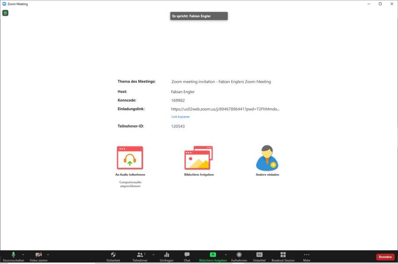
Task: Click Computeraudio angeschlossen status text
Action: (130, 184)
